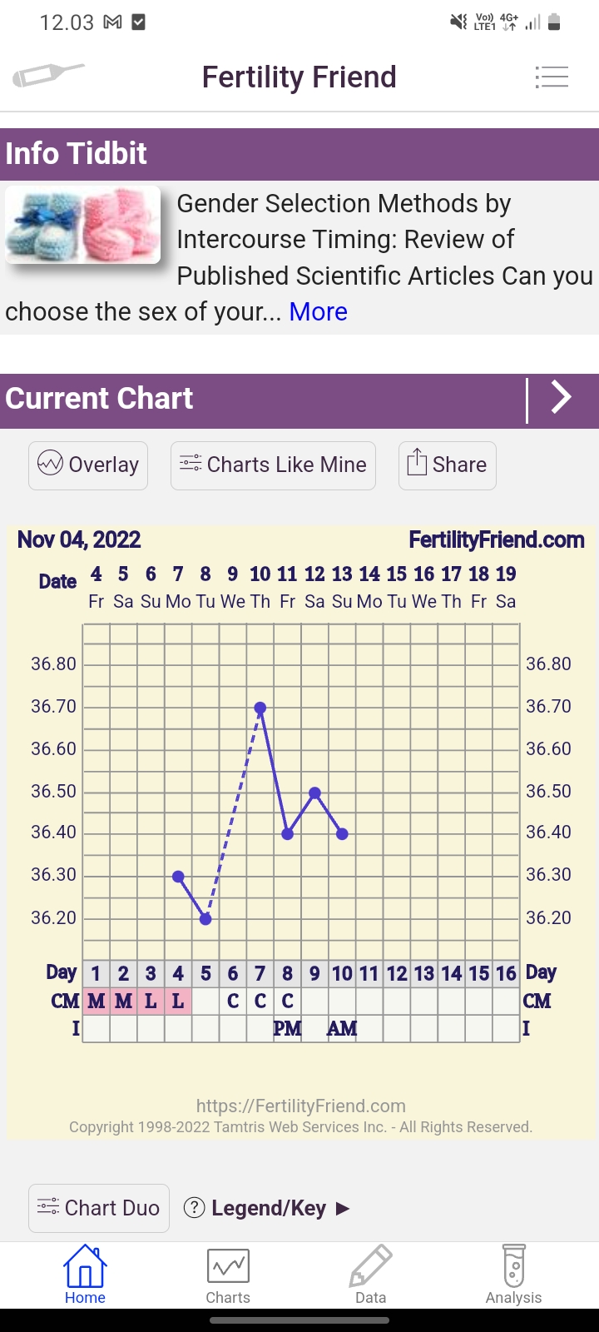Open Chart Duo view

pyautogui.click(x=99, y=1208)
